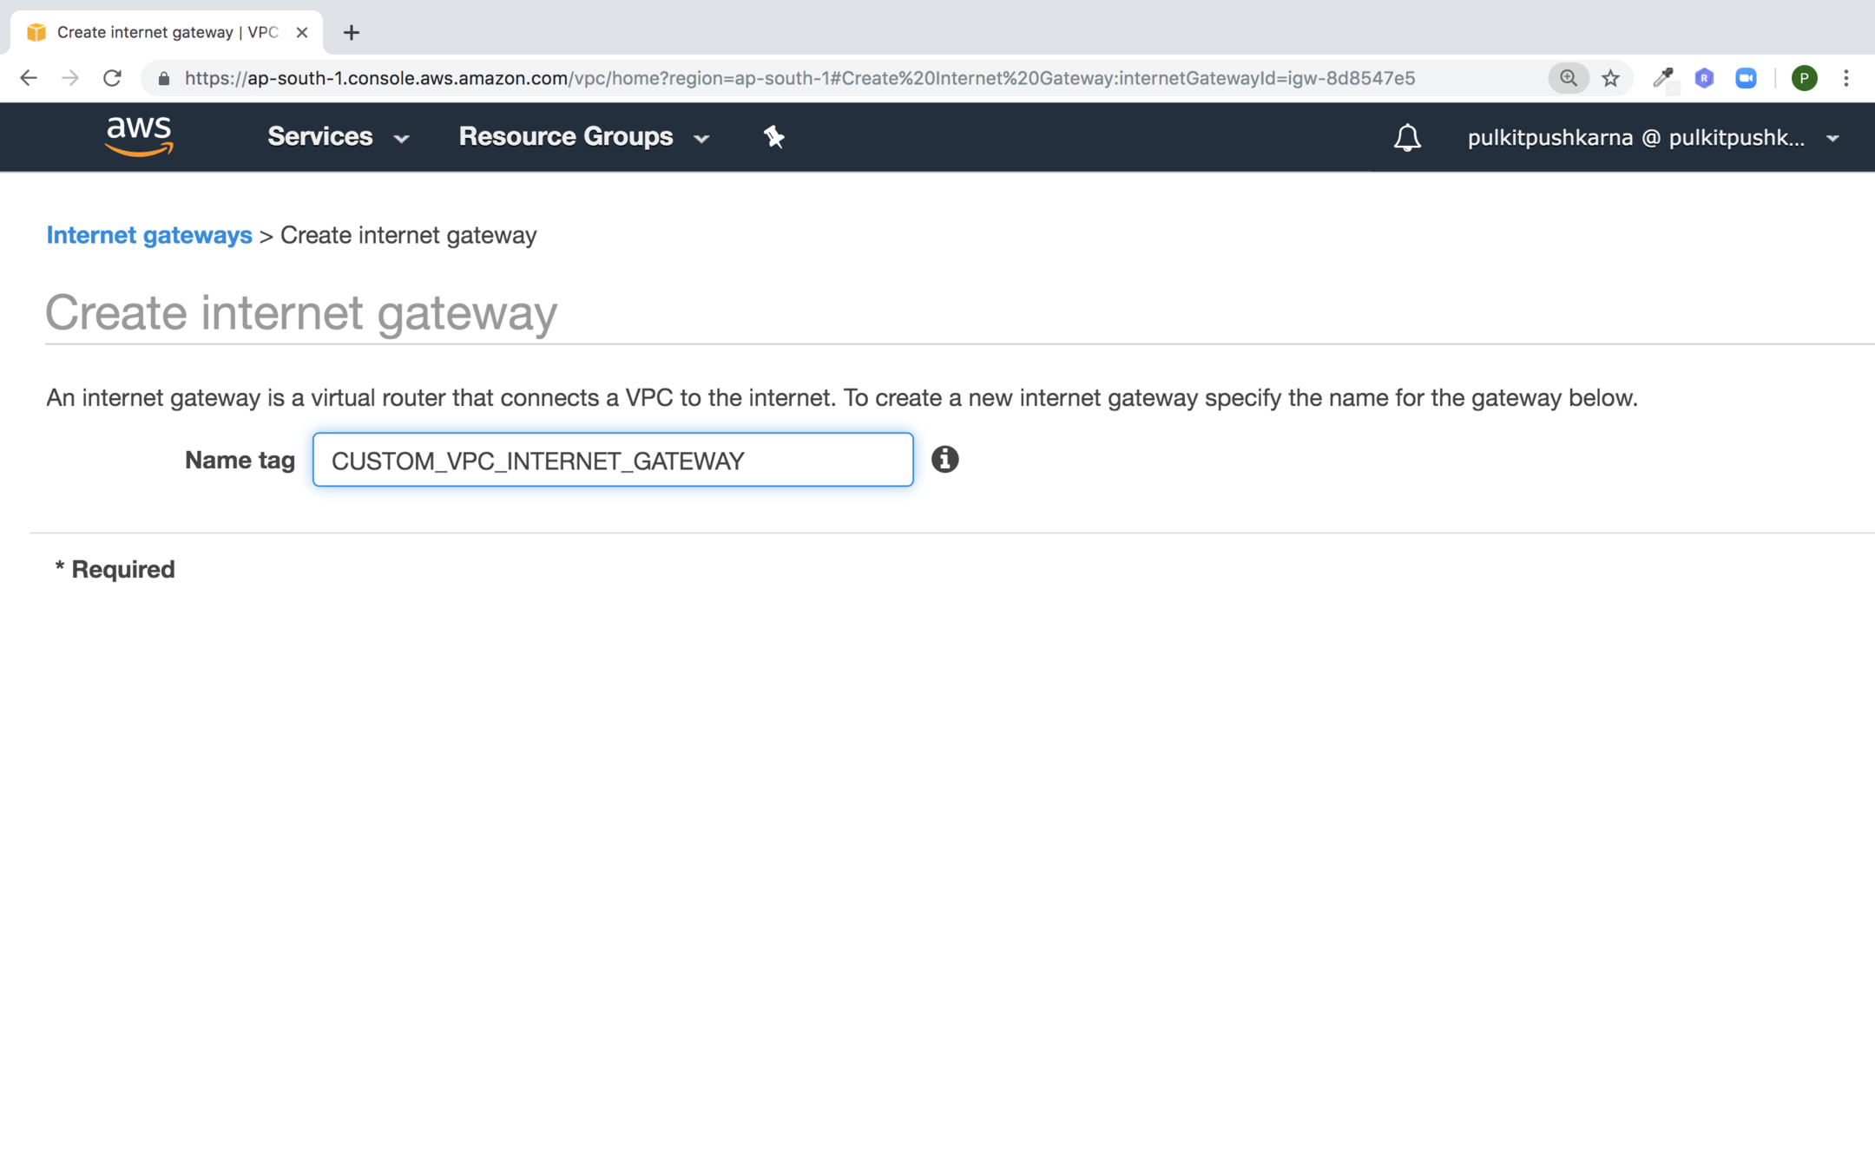Click the lock site info icon
This screenshot has height=1171, width=1875.
tap(164, 79)
